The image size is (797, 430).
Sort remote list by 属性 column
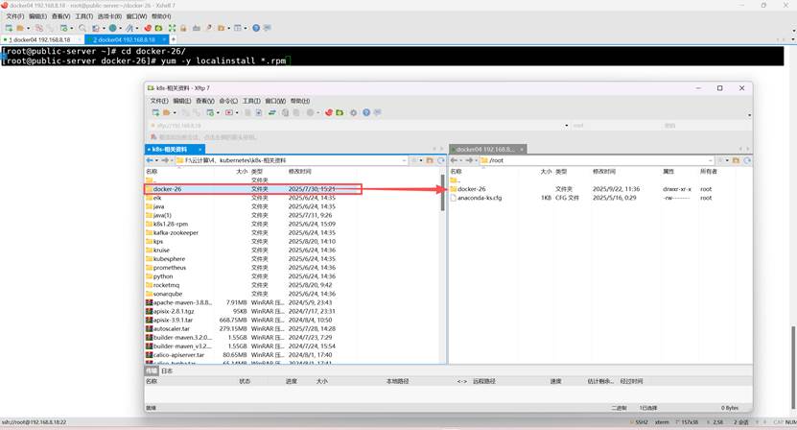click(668, 172)
